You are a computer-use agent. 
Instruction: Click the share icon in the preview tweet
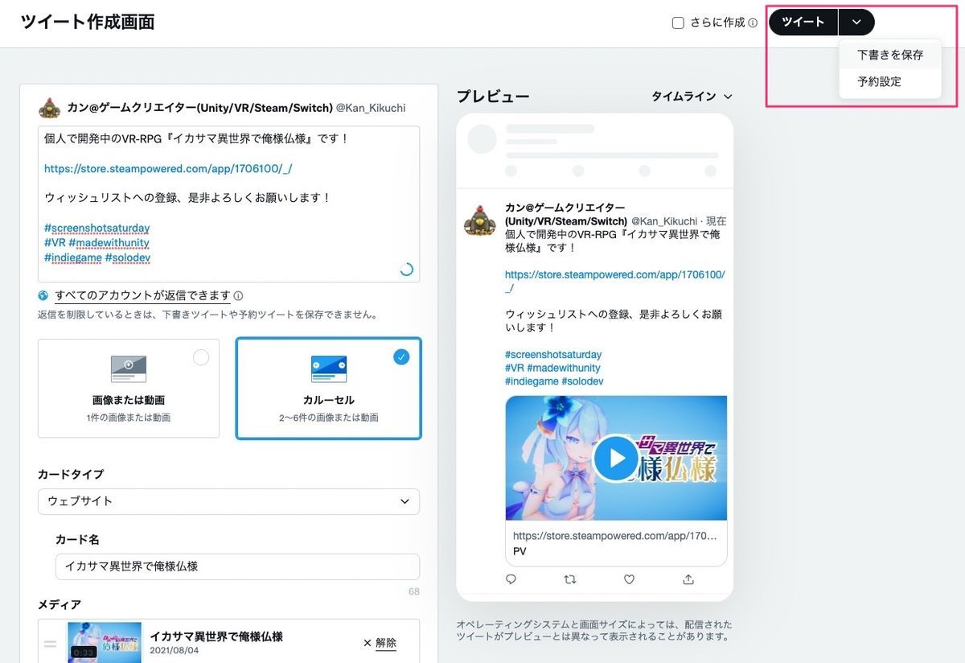[688, 579]
